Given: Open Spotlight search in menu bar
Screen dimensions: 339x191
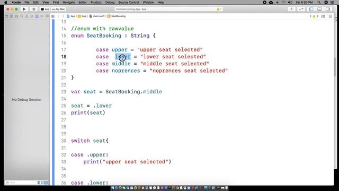Looking at the screenshot, I should [x=319, y=2].
